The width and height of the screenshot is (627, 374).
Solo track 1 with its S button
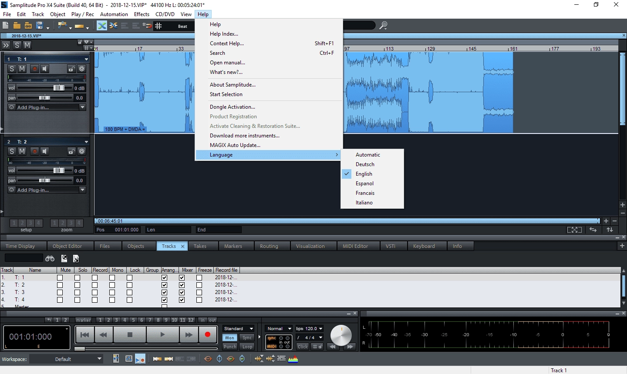pos(12,69)
